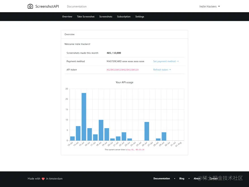249x187 pixels.
Task: Click the Screenshots made this month label
Action: click(x=82, y=53)
